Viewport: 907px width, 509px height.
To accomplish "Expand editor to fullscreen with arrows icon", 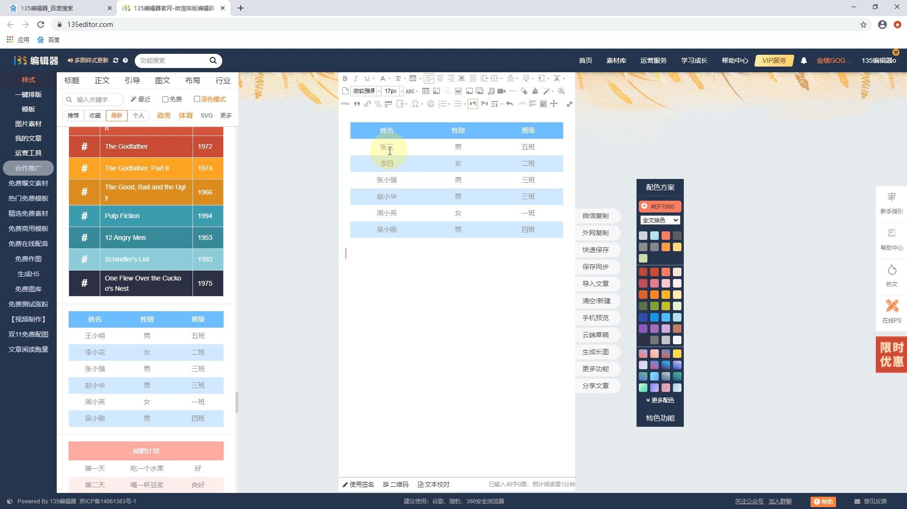I will pyautogui.click(x=569, y=104).
